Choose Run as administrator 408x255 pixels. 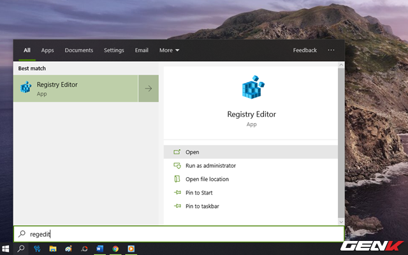251,166
